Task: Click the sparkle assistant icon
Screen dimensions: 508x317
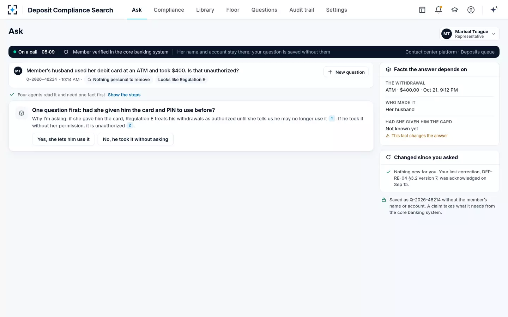Action: point(494,10)
